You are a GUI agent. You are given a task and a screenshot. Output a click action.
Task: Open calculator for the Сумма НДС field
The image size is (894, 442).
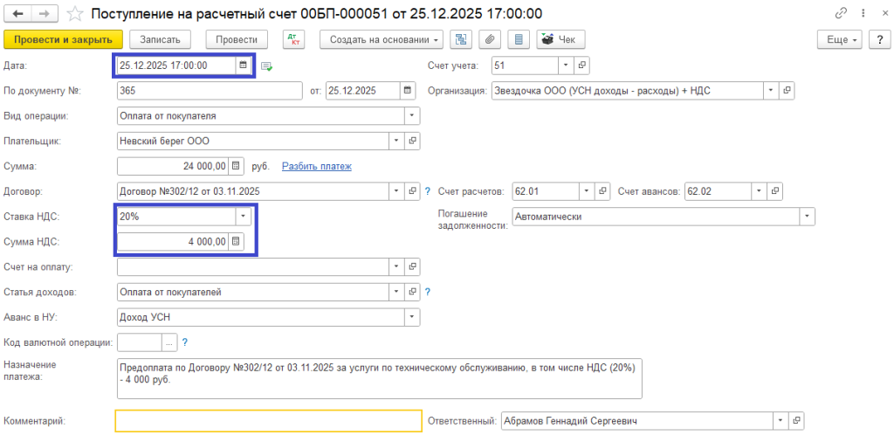(236, 242)
